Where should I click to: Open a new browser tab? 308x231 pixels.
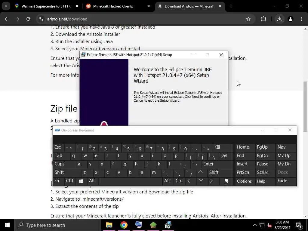point(231,6)
